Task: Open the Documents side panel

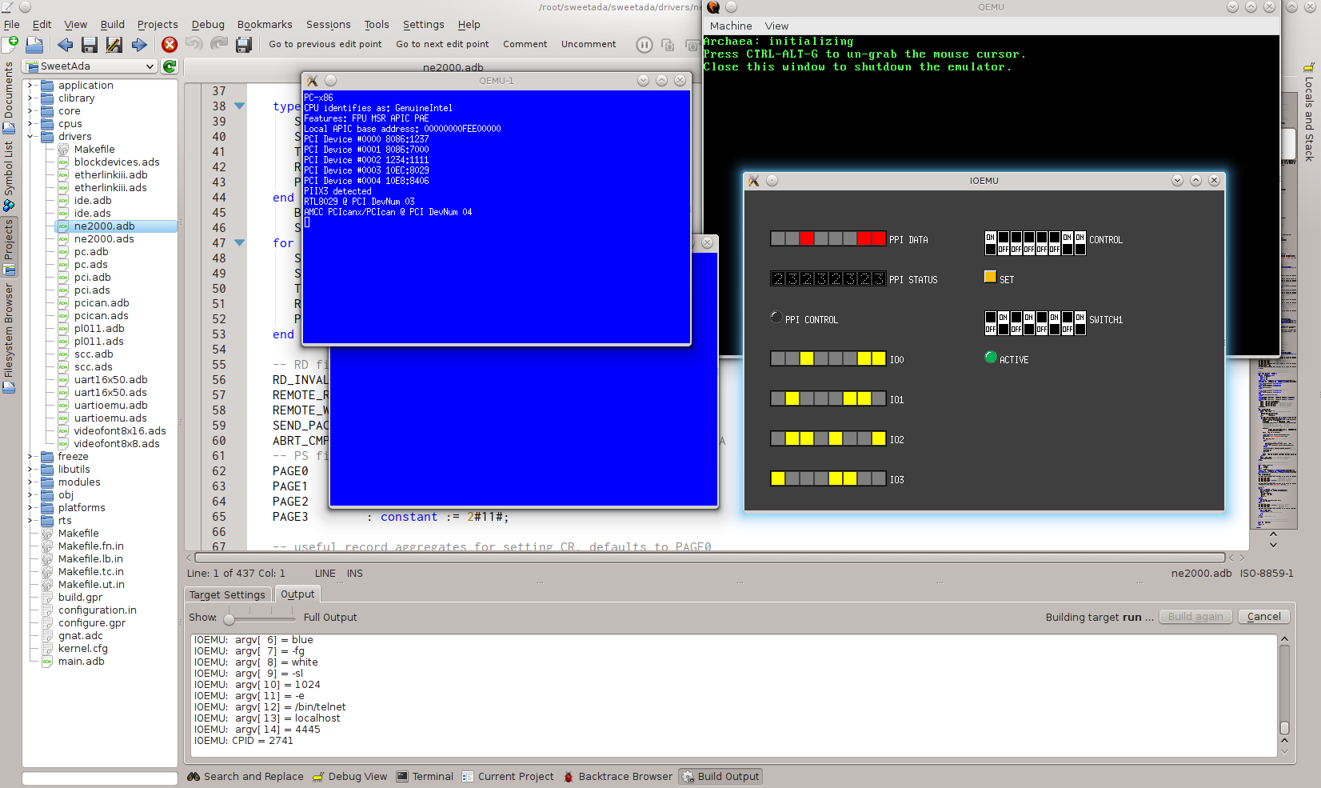Action: click(x=8, y=98)
